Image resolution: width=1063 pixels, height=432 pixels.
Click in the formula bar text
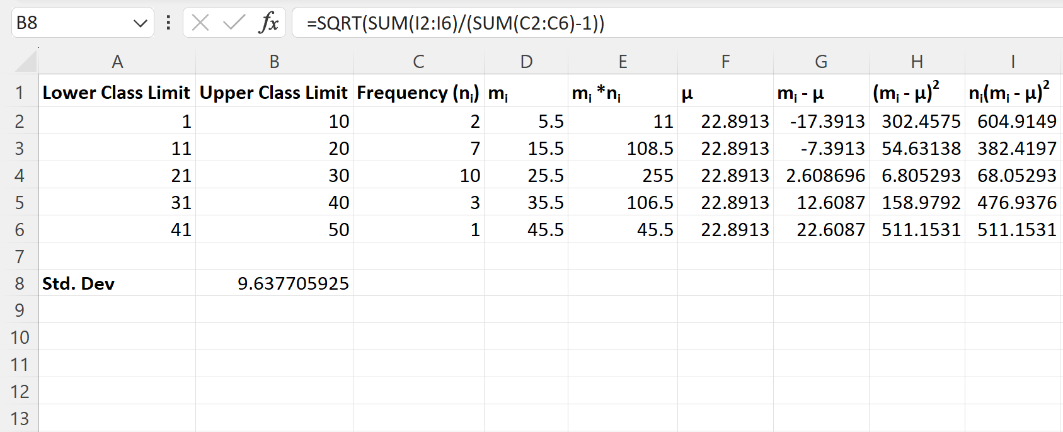point(456,23)
